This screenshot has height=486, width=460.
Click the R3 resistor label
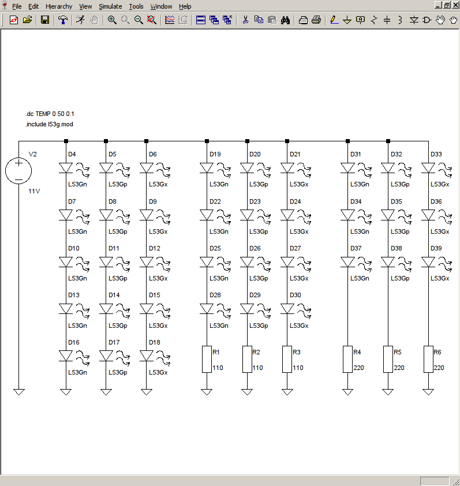point(297,353)
